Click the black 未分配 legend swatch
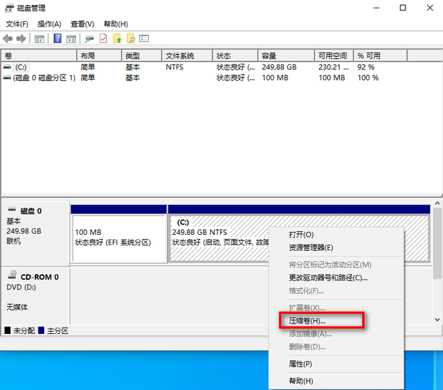443x390 pixels. point(8,330)
